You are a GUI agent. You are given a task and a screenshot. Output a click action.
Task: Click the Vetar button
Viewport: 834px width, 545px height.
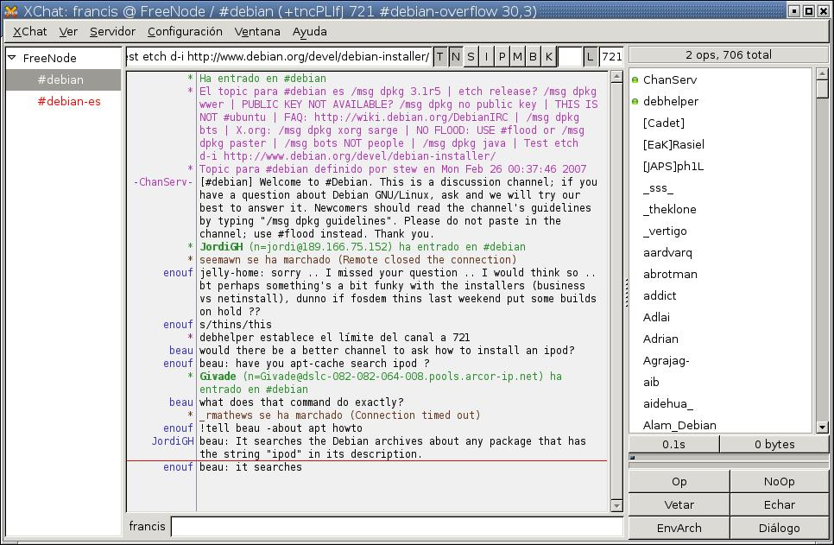pos(679,504)
